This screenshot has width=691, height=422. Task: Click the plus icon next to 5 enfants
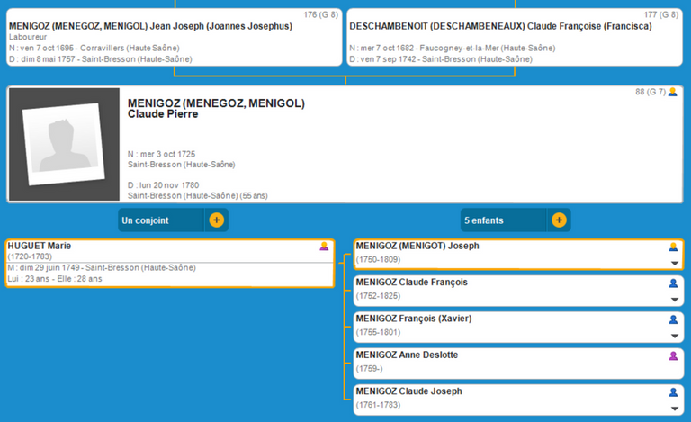click(559, 220)
